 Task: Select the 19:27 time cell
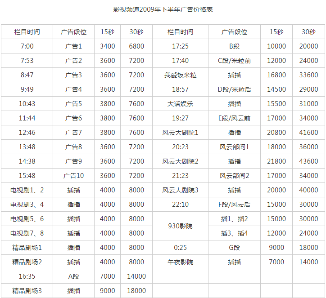point(180,118)
